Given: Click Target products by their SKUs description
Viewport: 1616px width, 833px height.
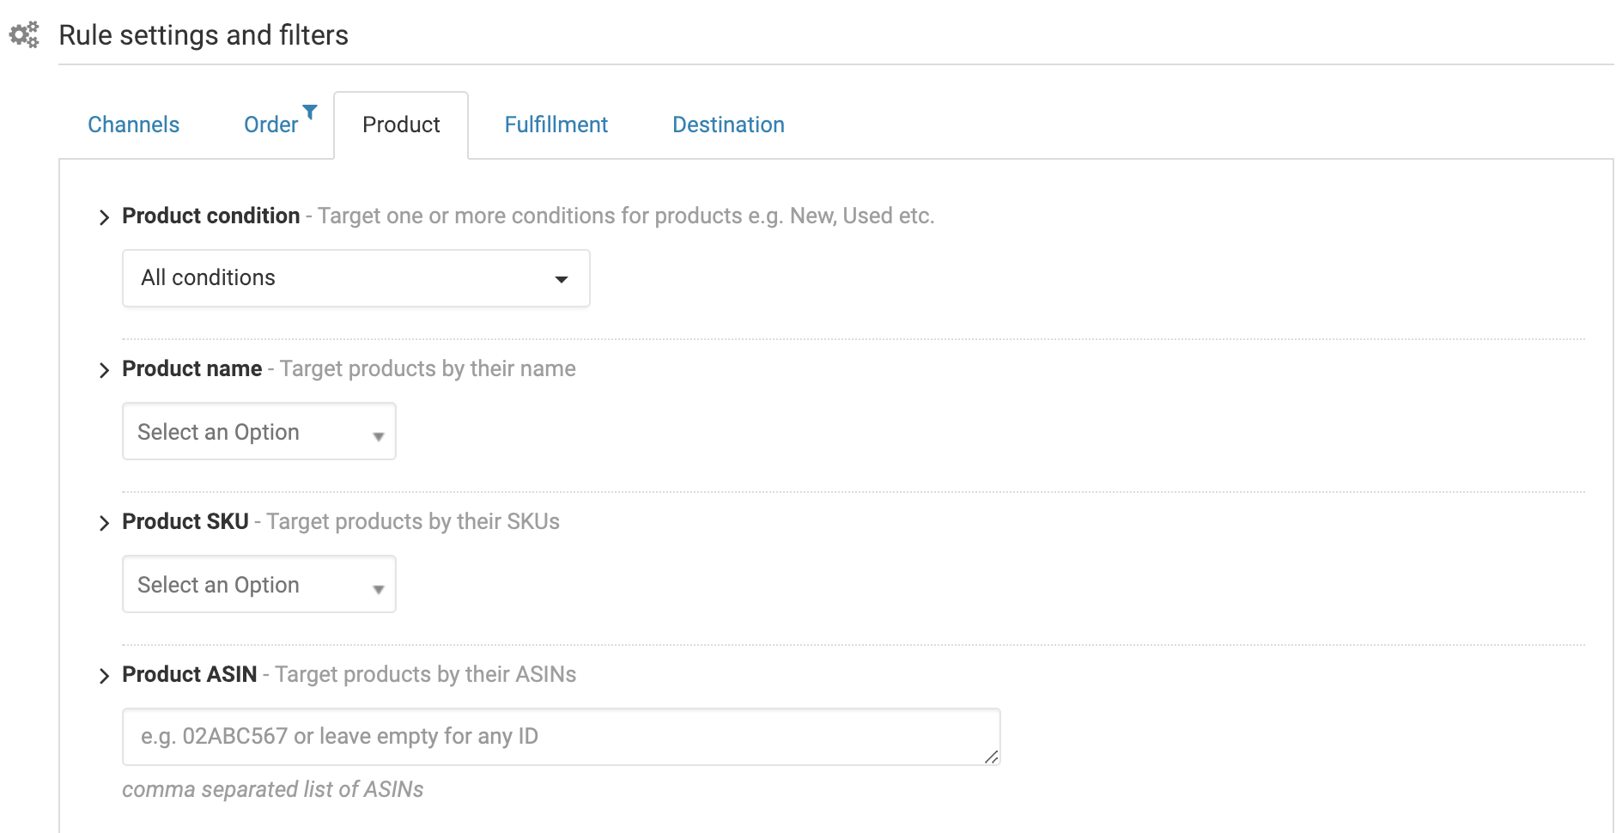Looking at the screenshot, I should pos(413,521).
